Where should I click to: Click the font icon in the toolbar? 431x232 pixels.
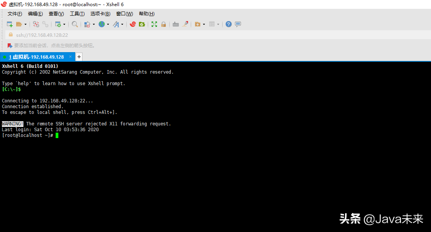coord(116,24)
